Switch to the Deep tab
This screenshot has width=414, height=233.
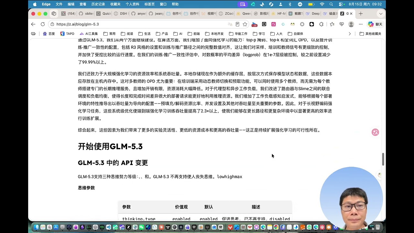click(x=313, y=14)
